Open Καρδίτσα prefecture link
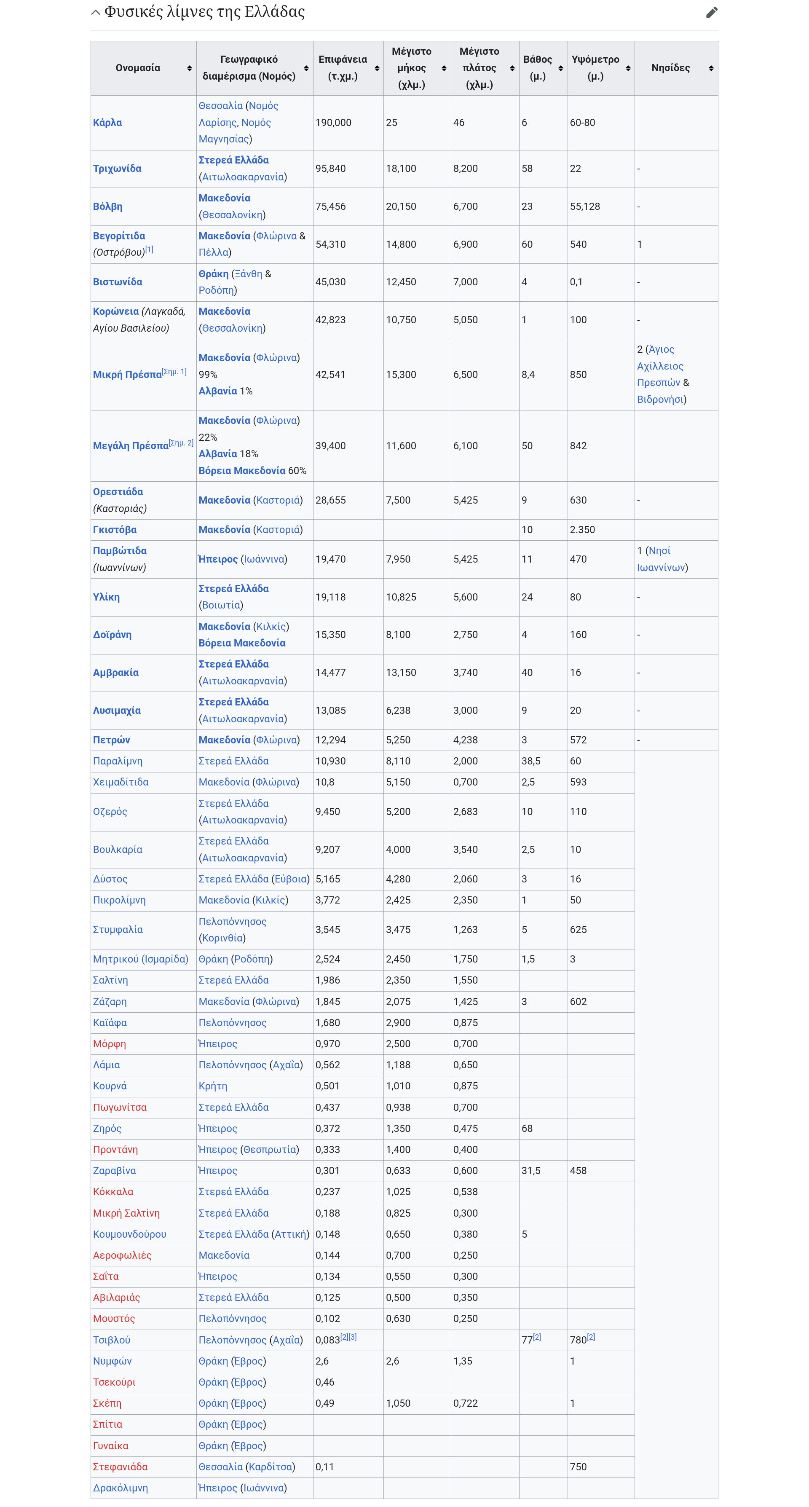The height and width of the screenshot is (1507, 809). click(270, 1467)
